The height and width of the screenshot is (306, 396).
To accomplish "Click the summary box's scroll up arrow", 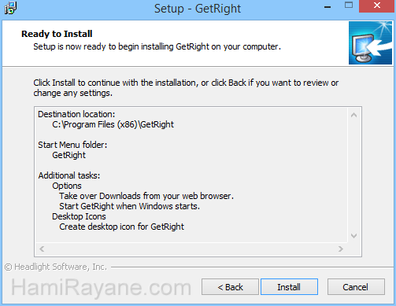I will click(x=353, y=115).
